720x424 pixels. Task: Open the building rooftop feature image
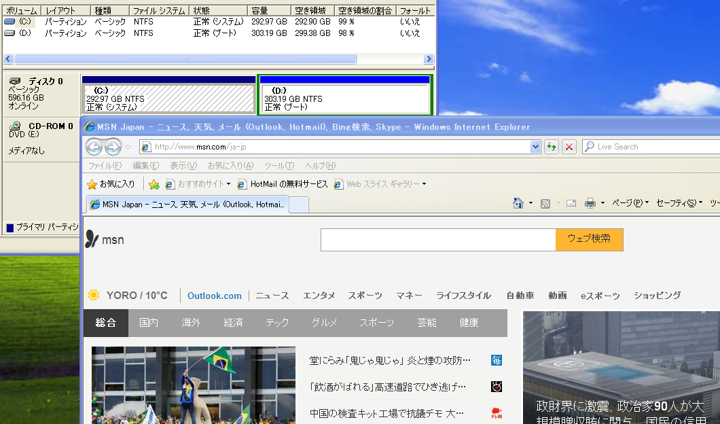click(622, 368)
